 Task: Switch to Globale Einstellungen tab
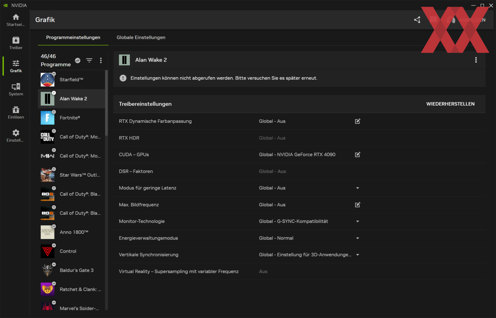141,38
